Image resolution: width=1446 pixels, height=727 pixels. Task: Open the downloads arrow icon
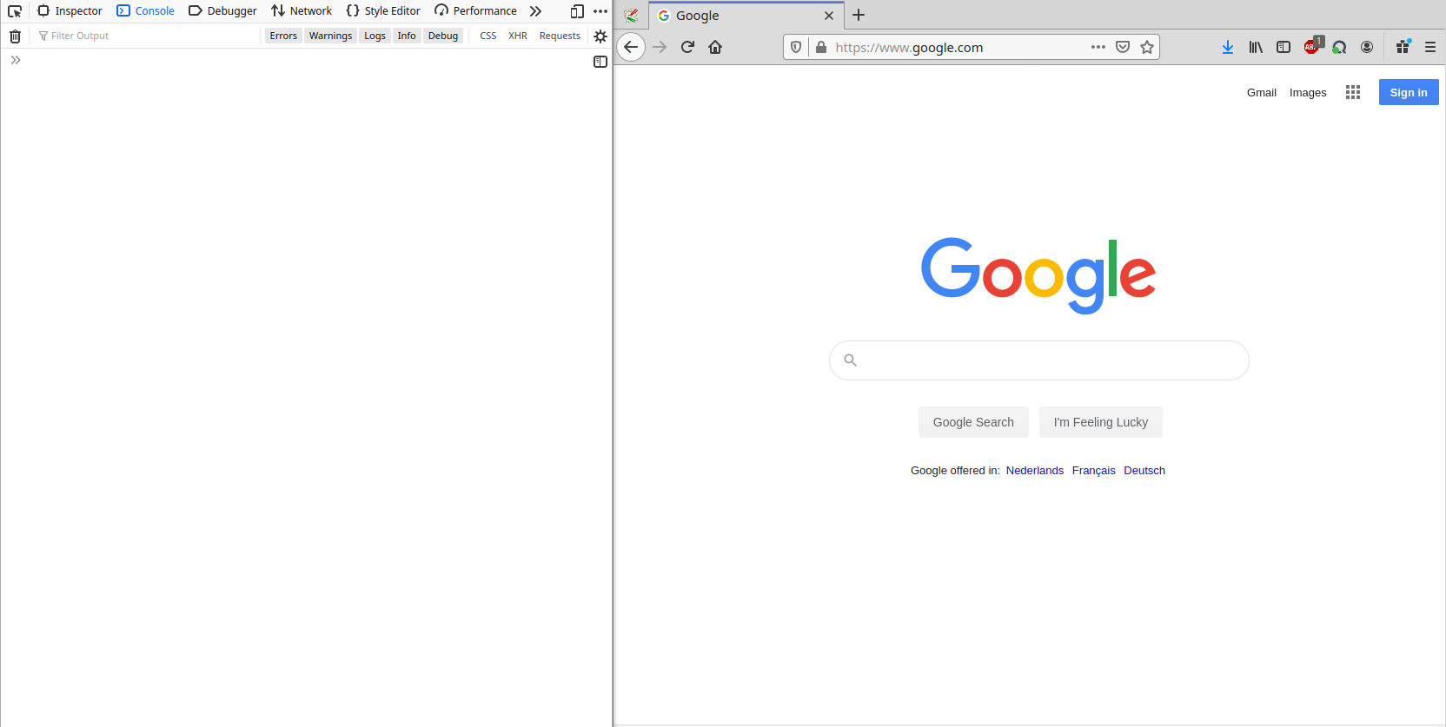point(1227,47)
